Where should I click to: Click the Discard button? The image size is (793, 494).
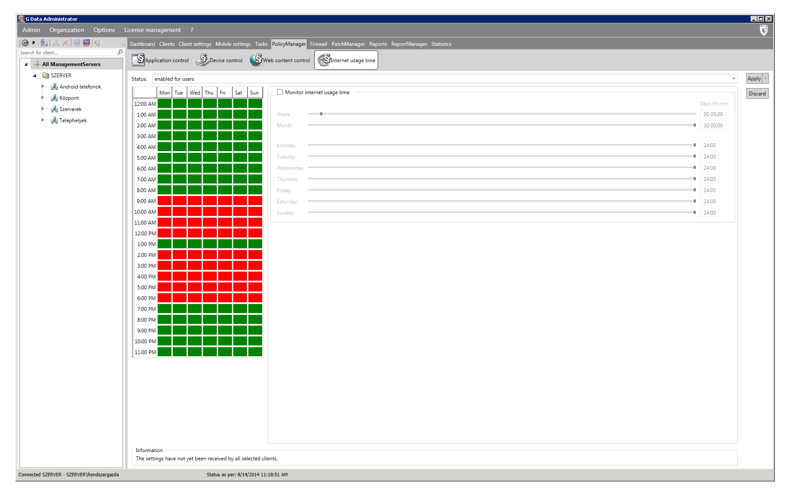coord(757,93)
